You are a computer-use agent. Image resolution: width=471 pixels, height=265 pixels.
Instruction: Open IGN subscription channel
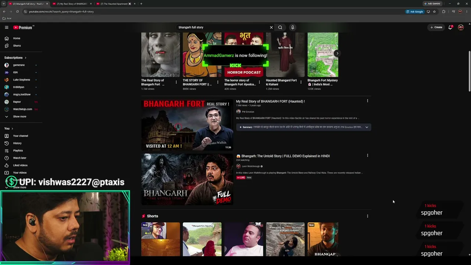[15, 73]
